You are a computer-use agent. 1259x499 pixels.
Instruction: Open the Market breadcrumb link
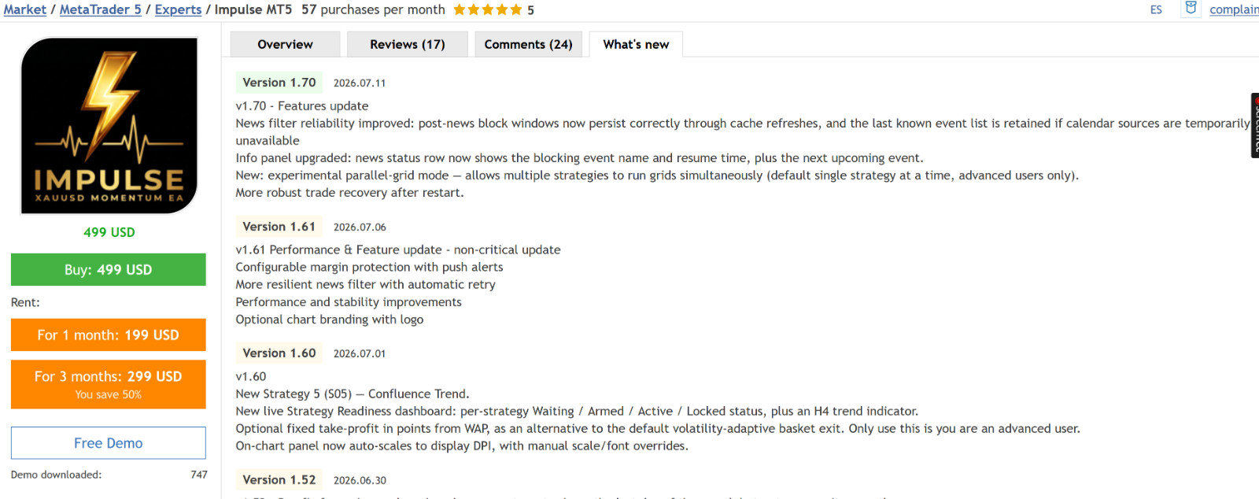tap(25, 9)
